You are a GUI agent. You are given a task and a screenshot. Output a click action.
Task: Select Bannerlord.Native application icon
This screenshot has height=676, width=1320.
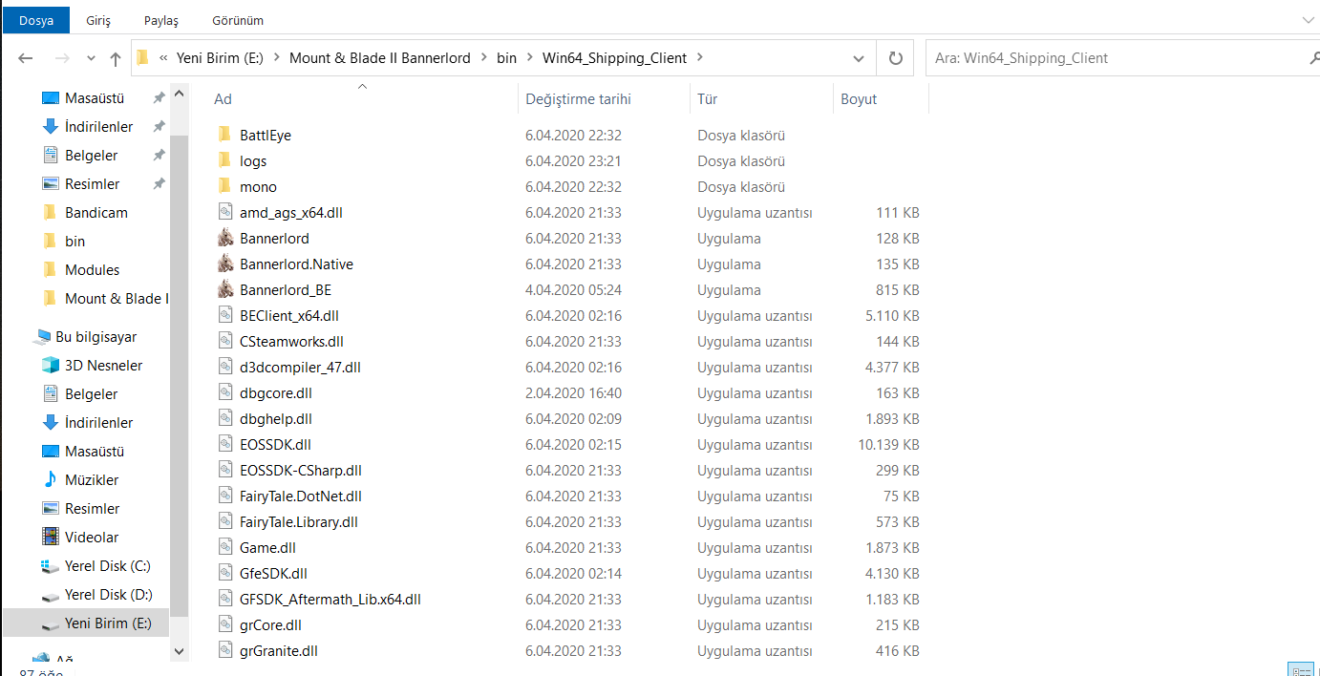tap(224, 264)
